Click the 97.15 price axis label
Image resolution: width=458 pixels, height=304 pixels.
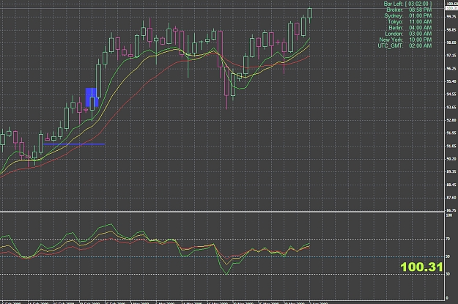point(451,56)
